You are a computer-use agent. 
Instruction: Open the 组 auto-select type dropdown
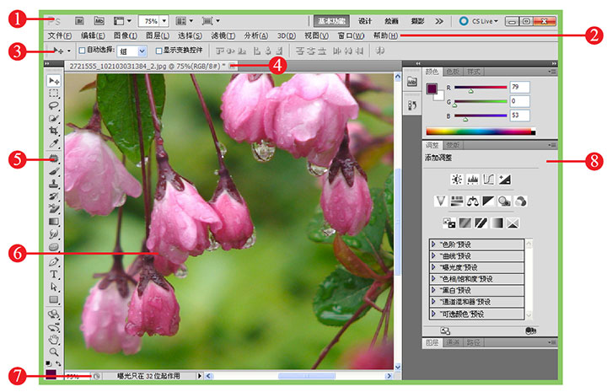pos(141,51)
